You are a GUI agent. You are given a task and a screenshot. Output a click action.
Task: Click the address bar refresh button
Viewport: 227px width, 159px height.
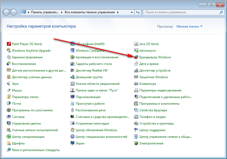pos(138,12)
